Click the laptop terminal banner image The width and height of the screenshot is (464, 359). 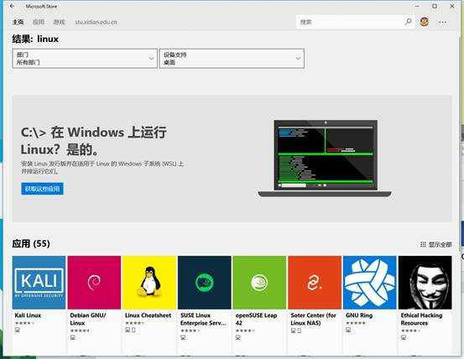(x=325, y=159)
